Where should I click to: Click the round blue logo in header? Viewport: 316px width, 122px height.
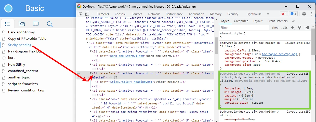coord(8,8)
